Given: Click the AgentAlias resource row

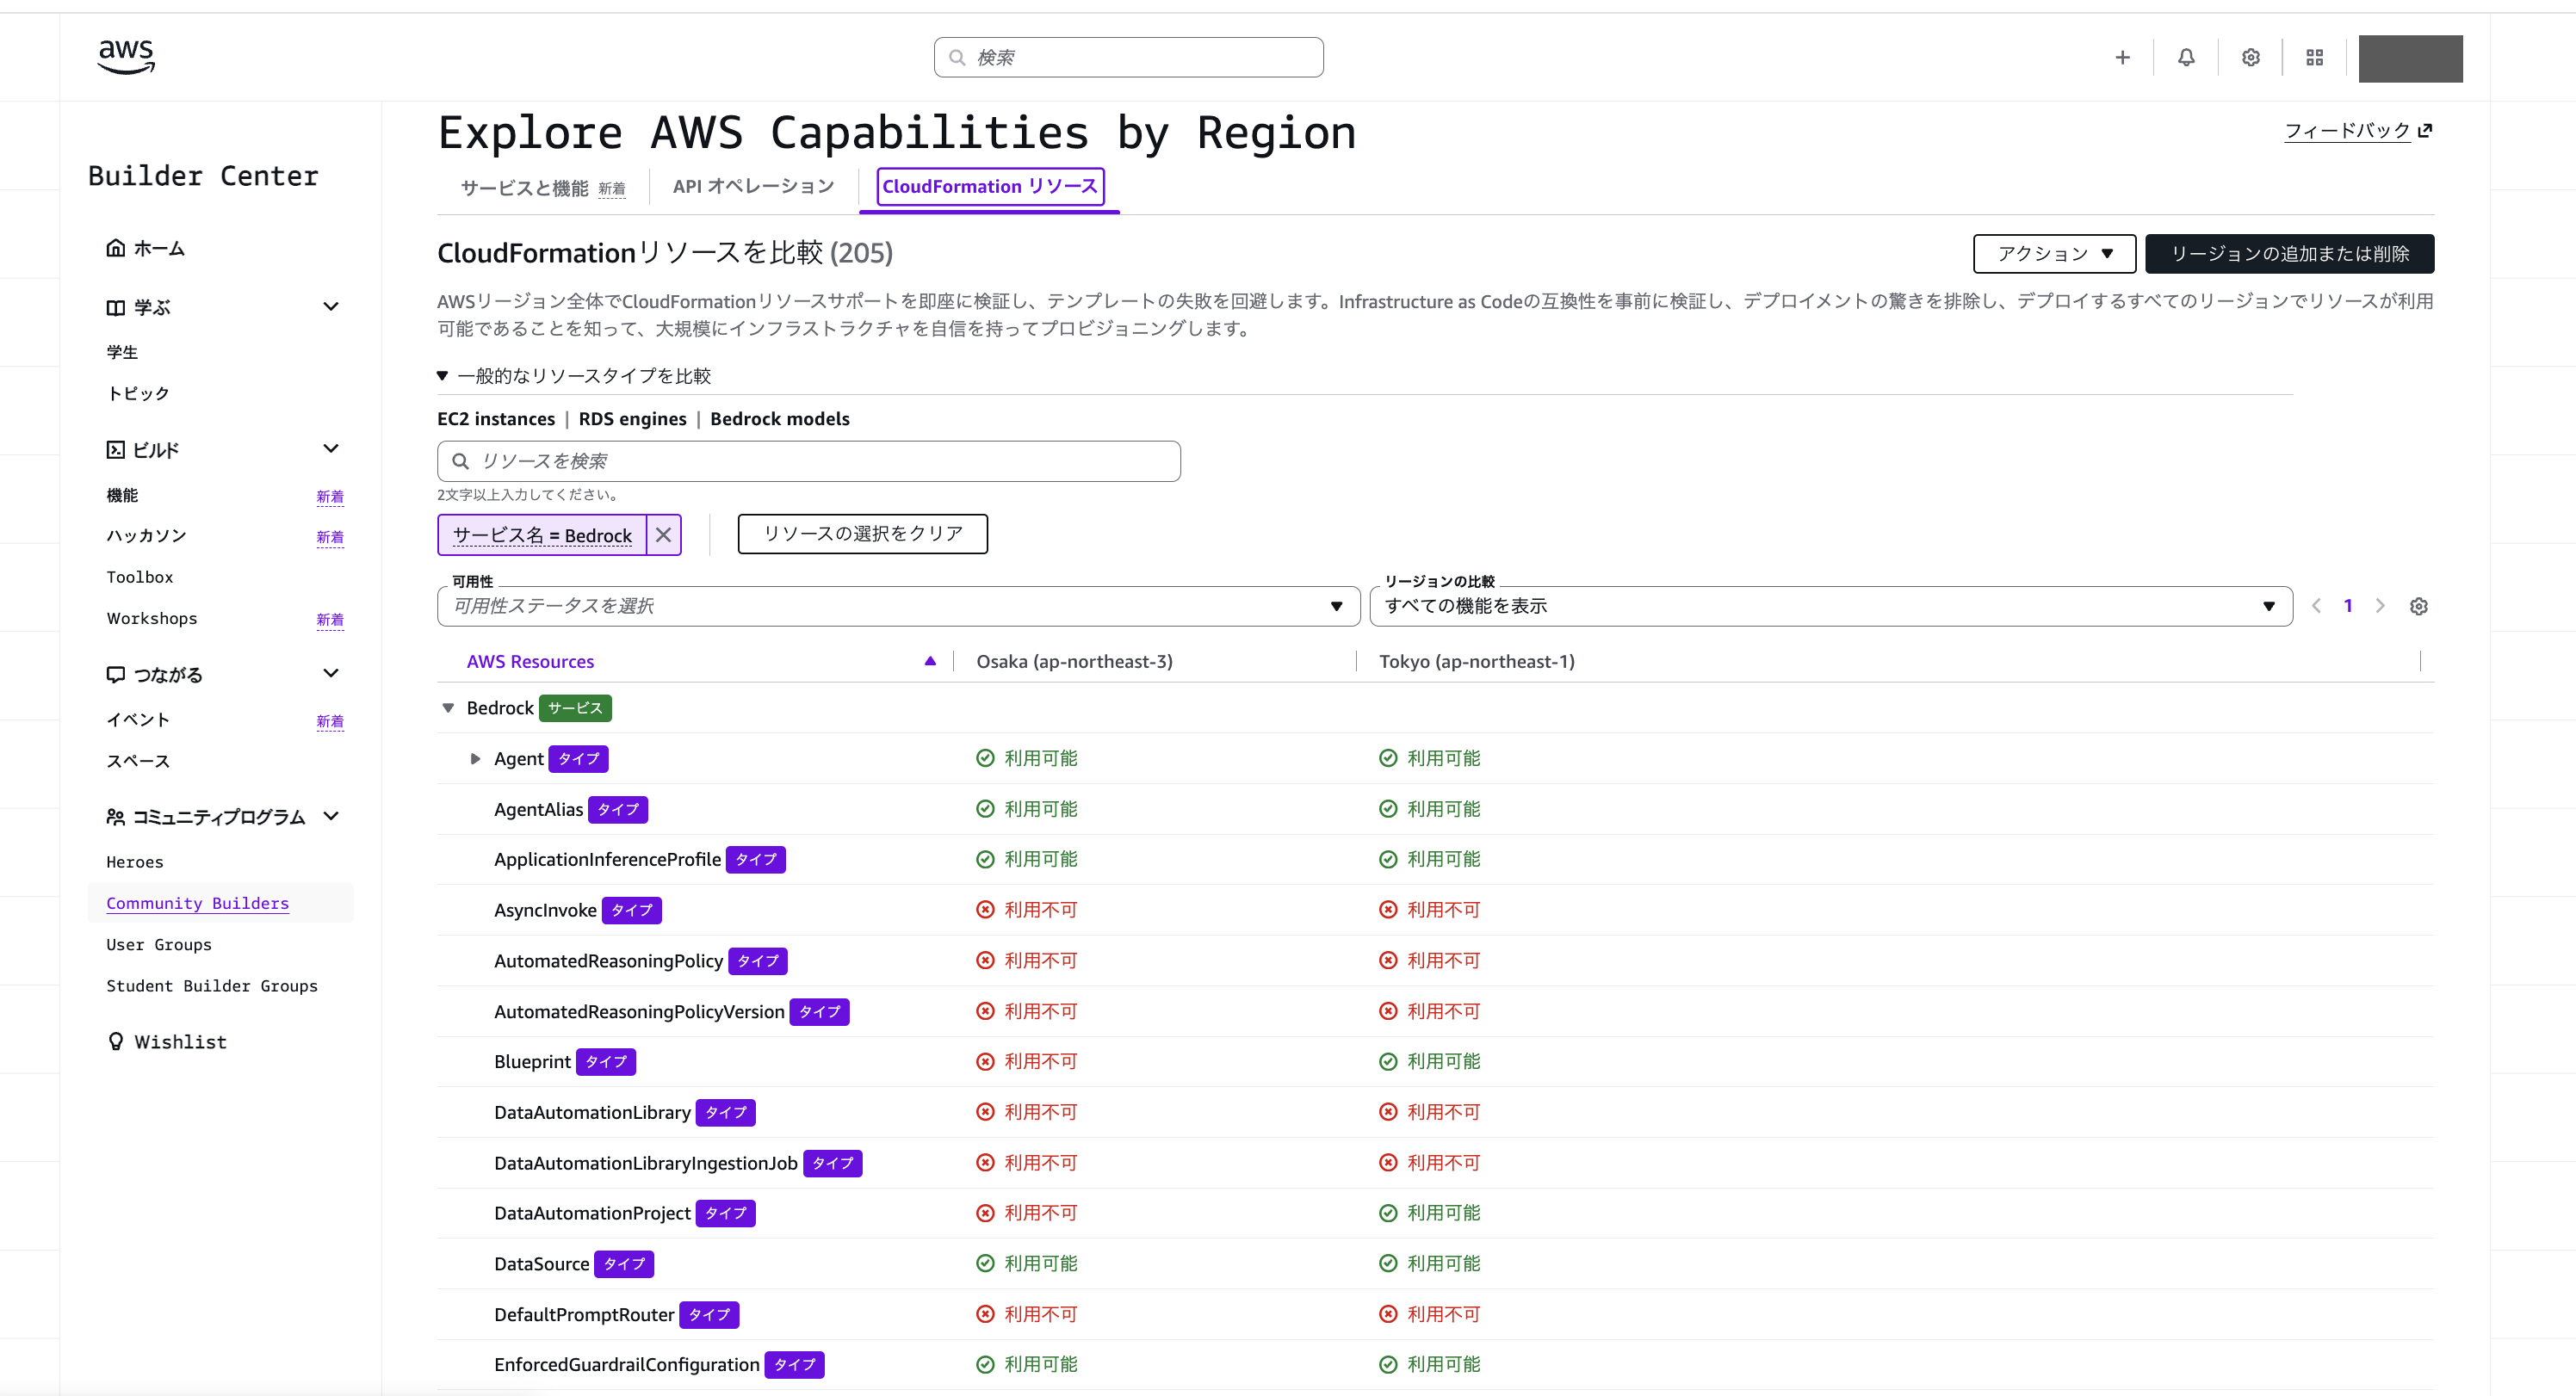Looking at the screenshot, I should (1435, 809).
